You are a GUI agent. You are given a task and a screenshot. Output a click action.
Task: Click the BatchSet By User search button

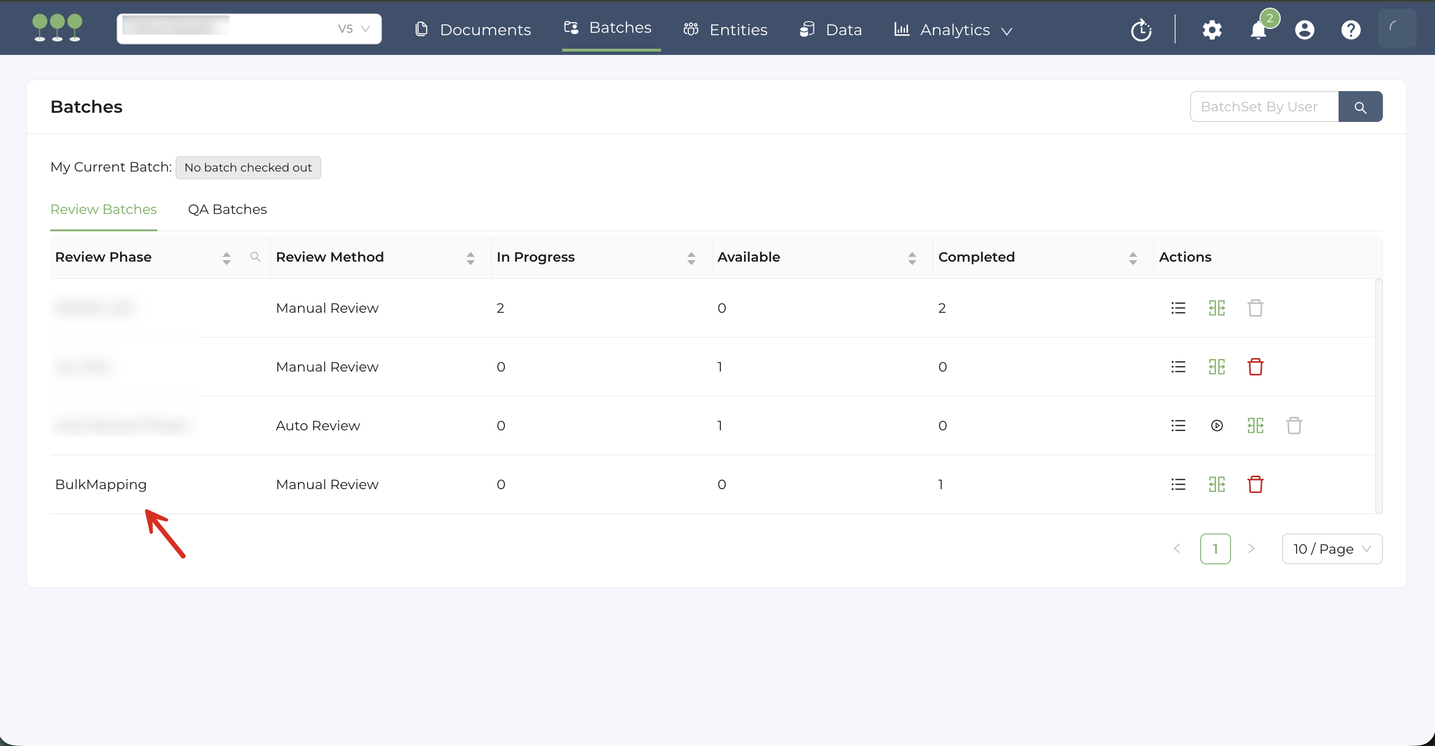click(x=1360, y=107)
